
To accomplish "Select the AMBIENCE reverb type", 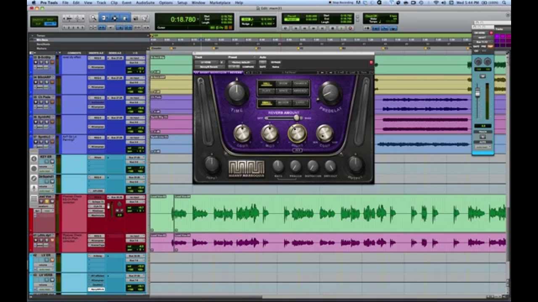I will (x=301, y=91).
